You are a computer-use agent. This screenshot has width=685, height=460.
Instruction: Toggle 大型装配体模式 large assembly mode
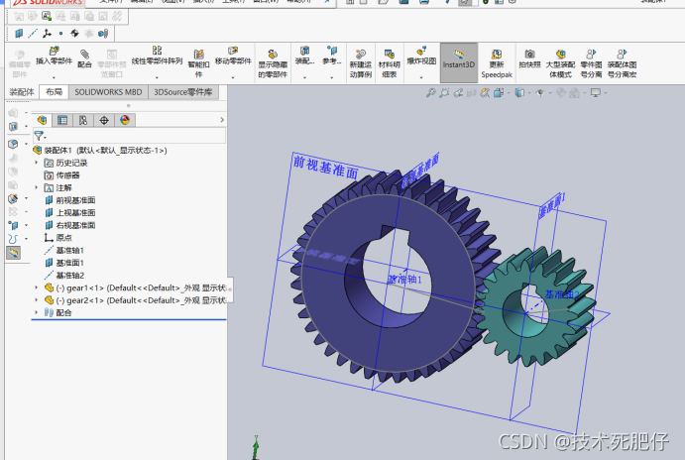pyautogui.click(x=560, y=63)
